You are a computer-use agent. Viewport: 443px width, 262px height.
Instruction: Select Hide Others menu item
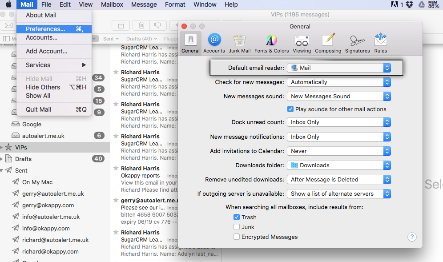click(54, 87)
